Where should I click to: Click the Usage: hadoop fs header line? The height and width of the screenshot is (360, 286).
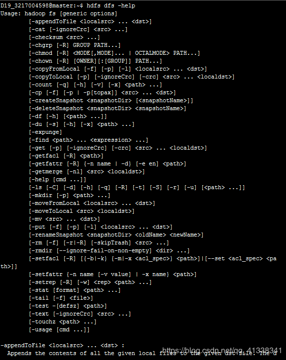click(59, 13)
